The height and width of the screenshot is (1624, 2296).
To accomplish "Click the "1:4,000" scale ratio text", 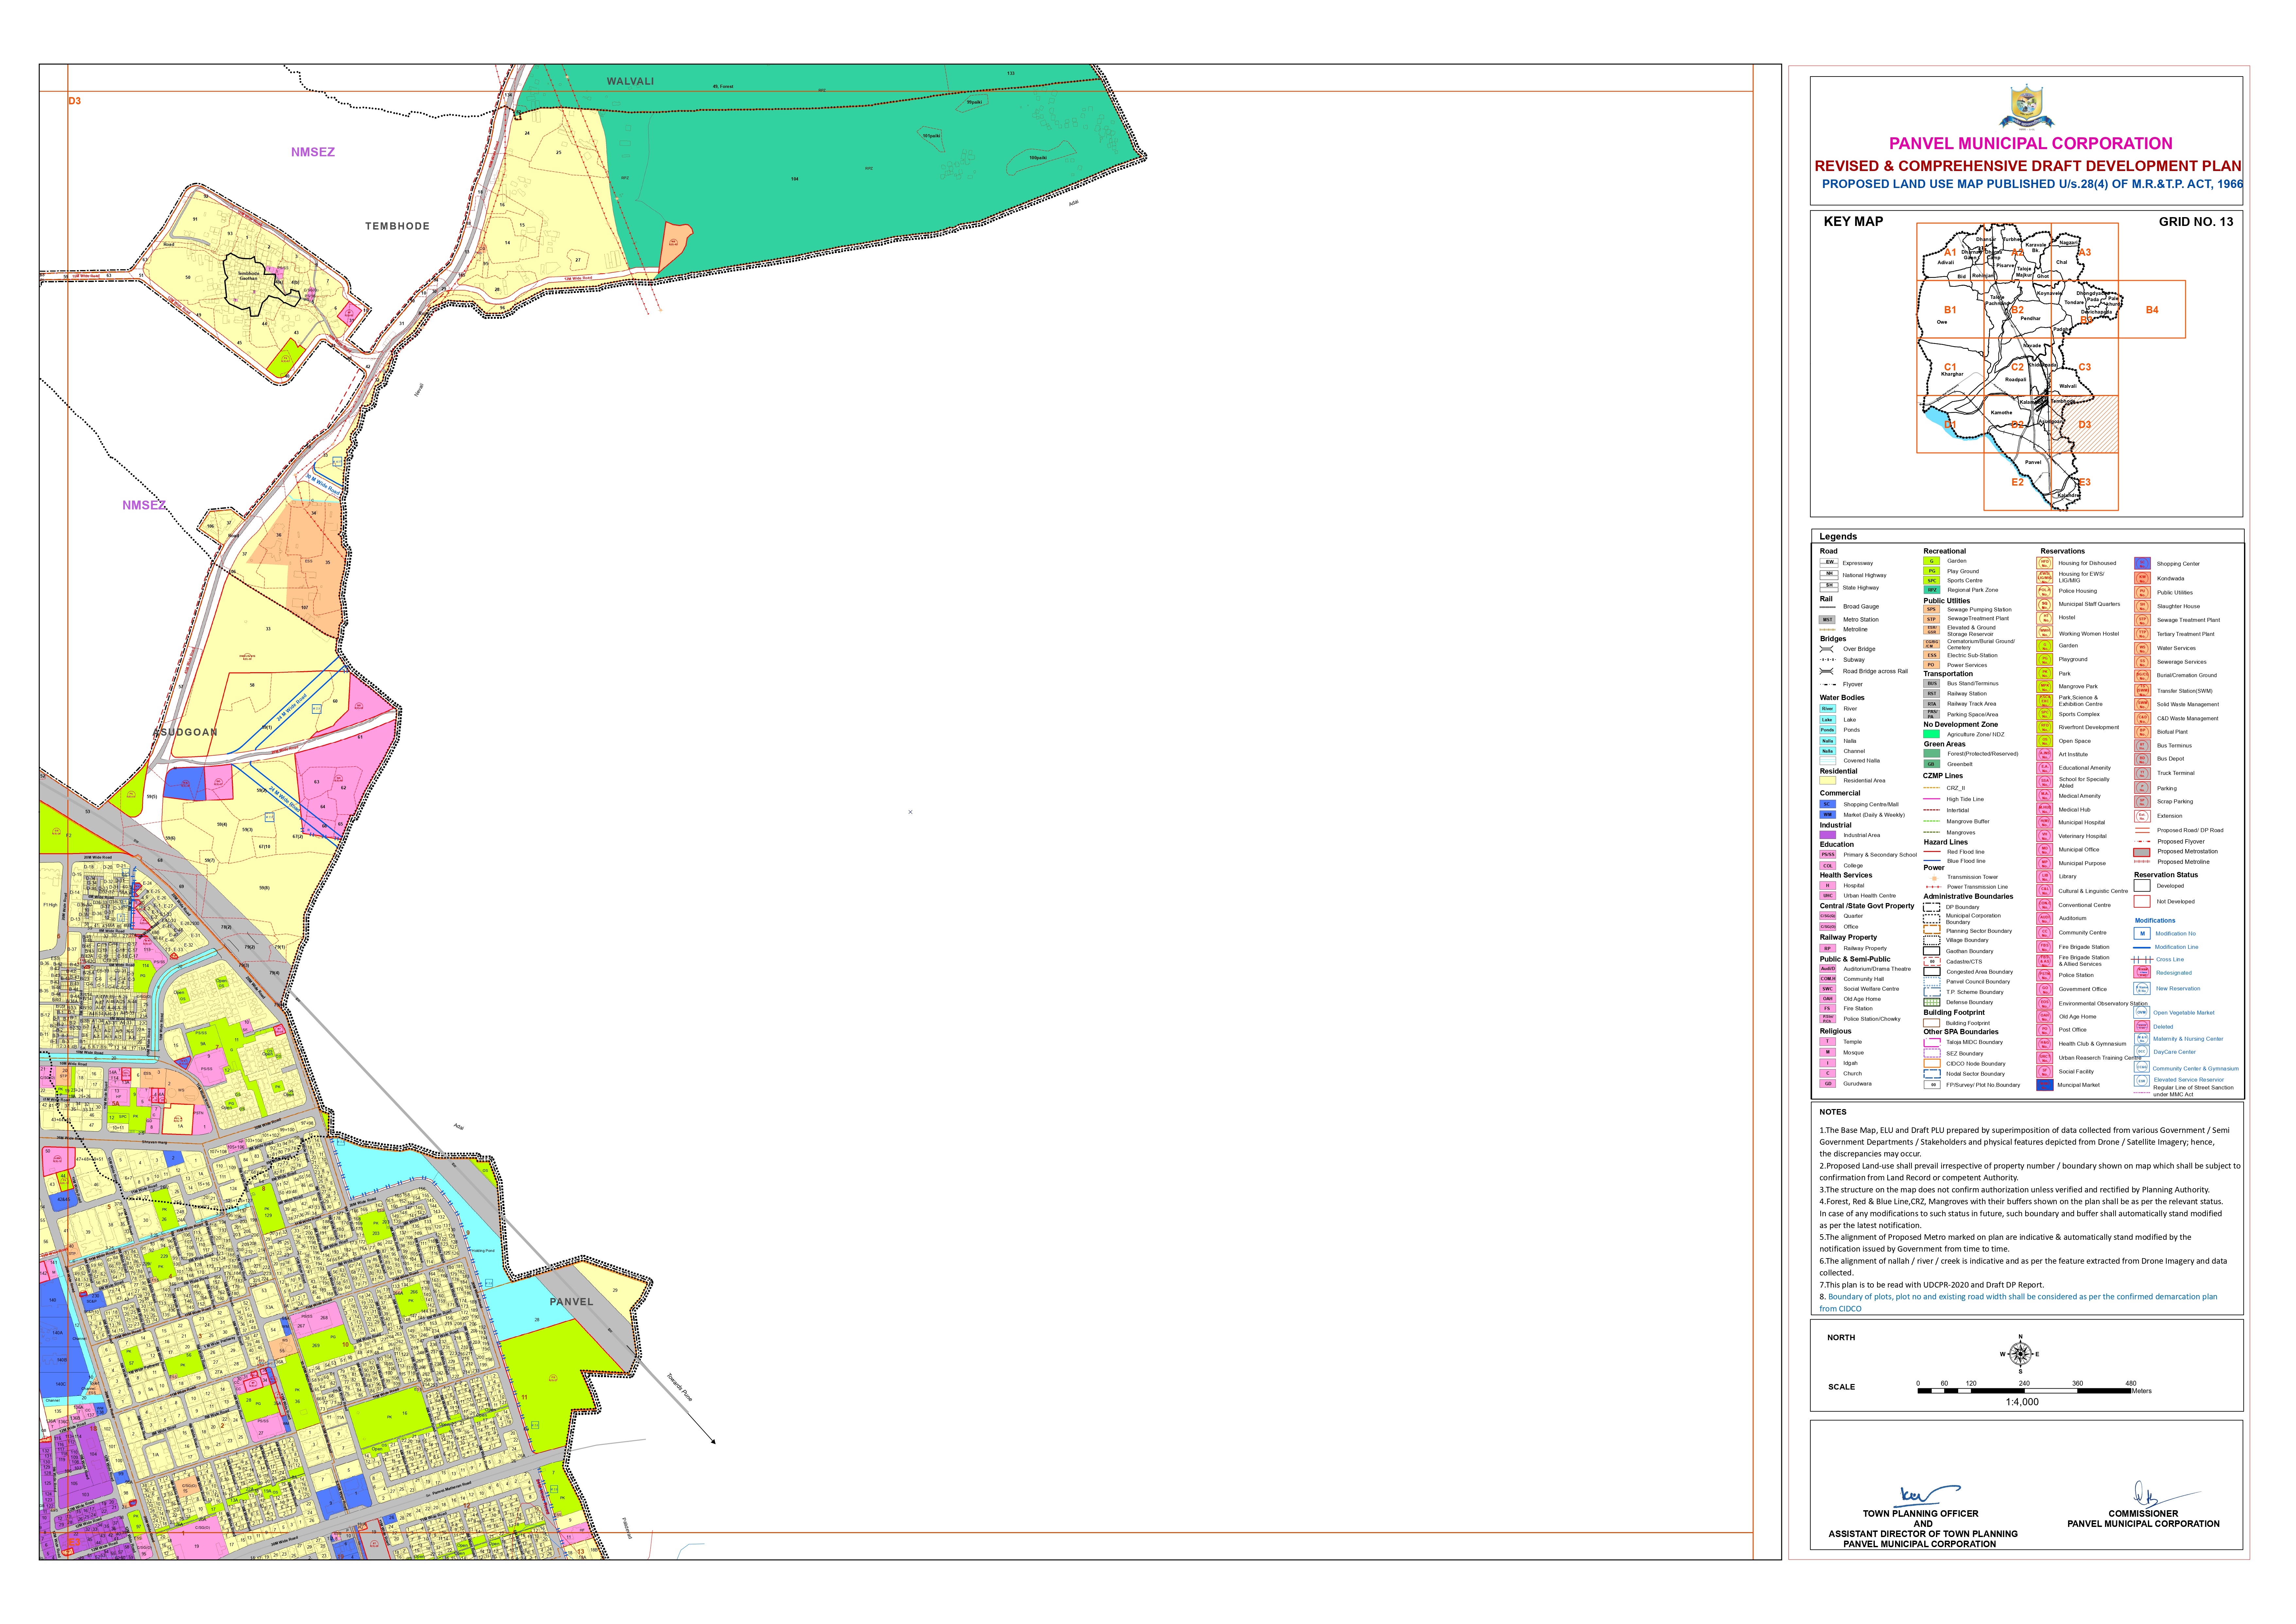I will click(x=2022, y=1402).
